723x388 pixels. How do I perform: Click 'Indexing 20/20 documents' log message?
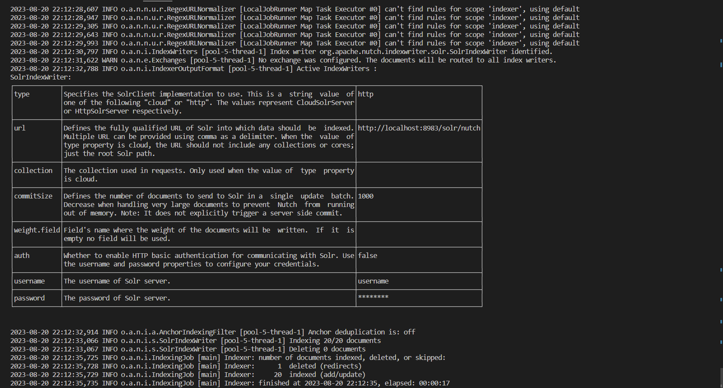click(x=335, y=340)
